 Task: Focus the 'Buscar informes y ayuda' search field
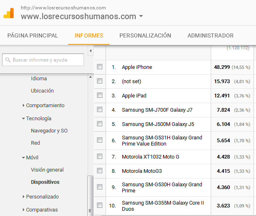[43, 60]
